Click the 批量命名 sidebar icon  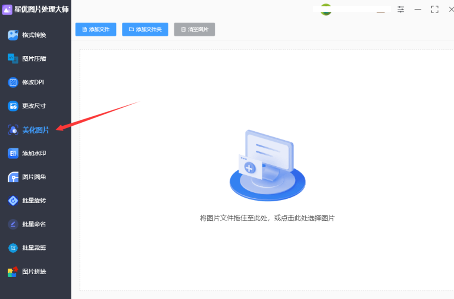point(12,224)
